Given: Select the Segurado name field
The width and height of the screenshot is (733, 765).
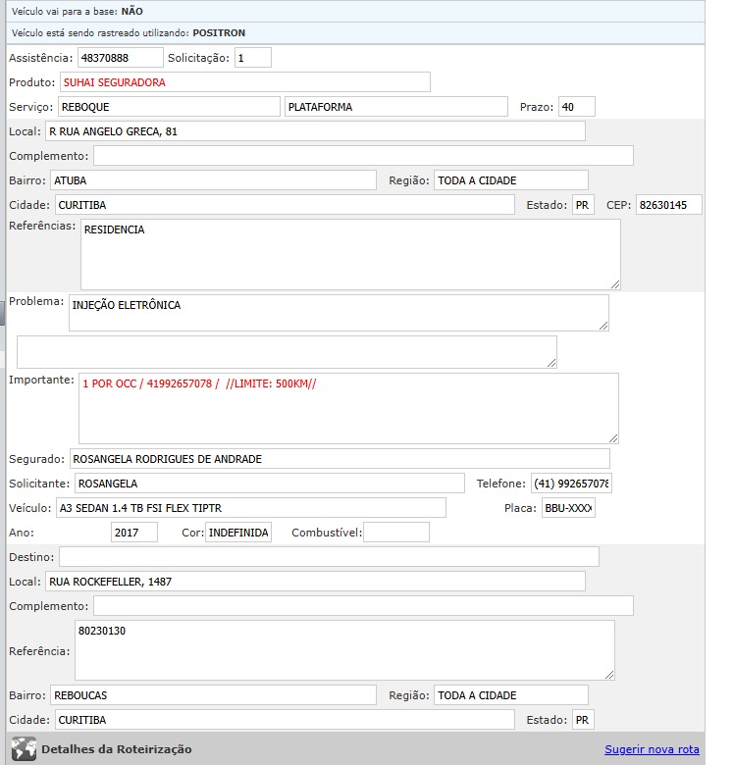Looking at the screenshot, I should tap(340, 459).
